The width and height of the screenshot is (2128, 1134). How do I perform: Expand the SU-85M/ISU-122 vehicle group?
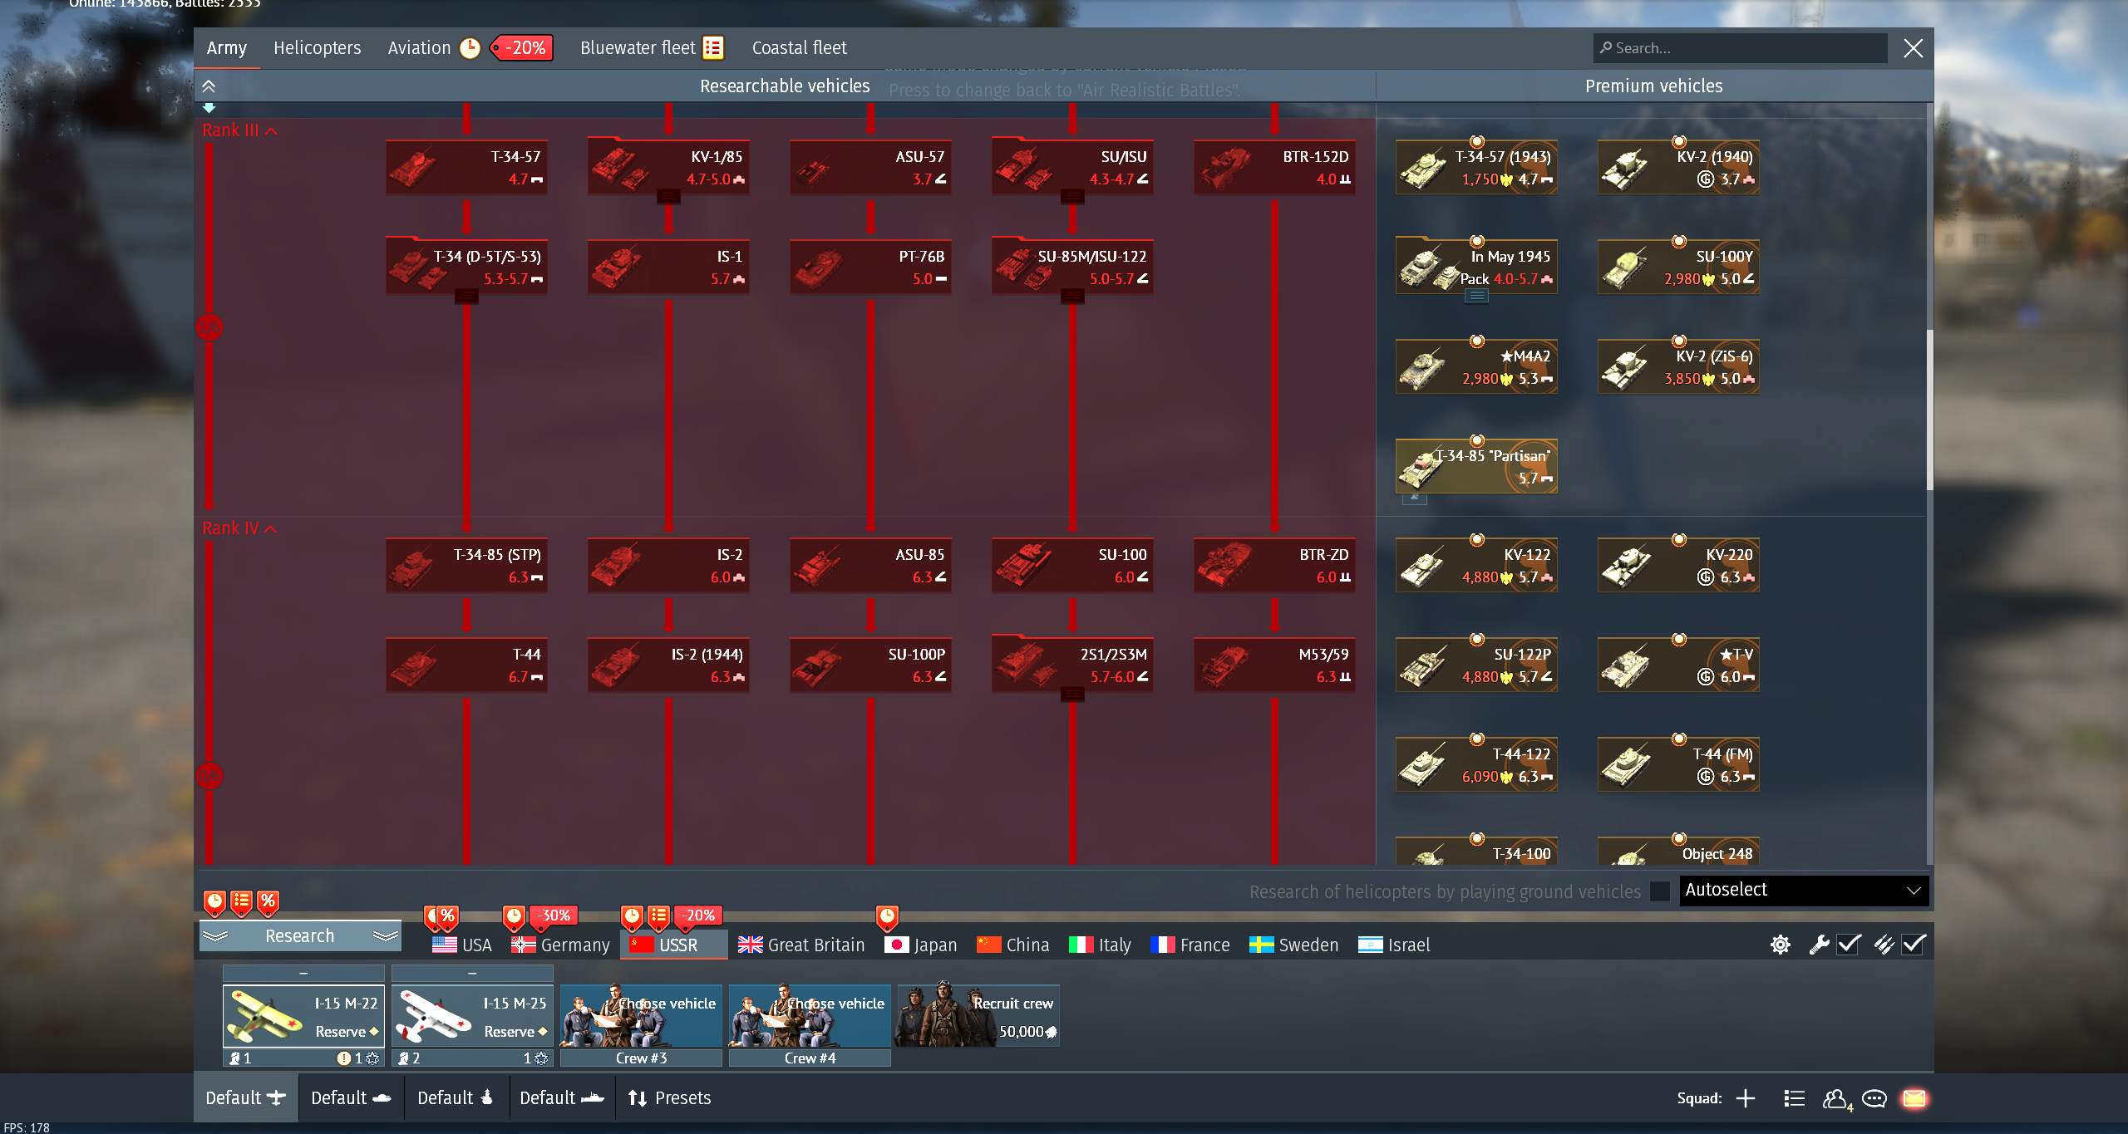click(1072, 297)
